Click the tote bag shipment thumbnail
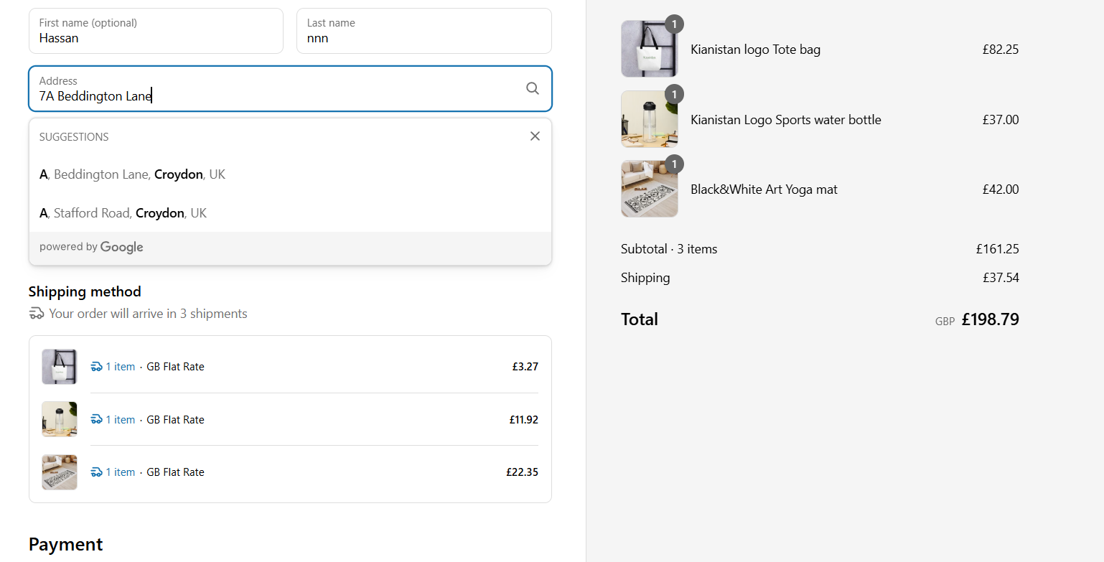Viewport: 1104px width, 562px height. [x=60, y=367]
